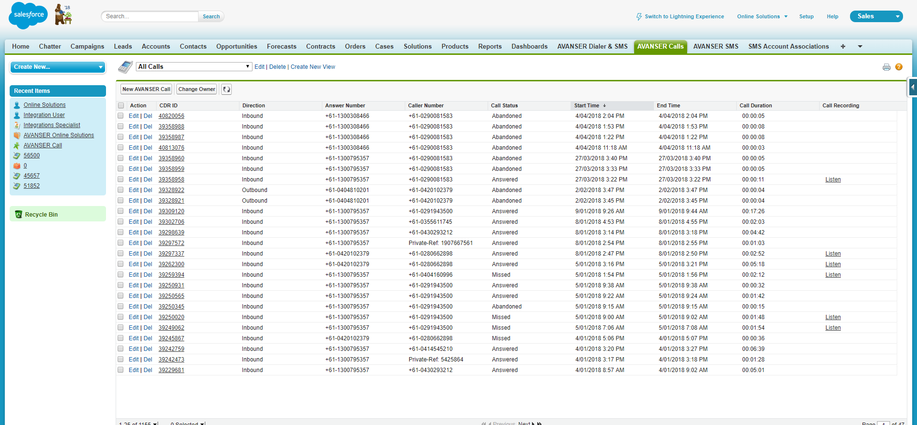
Task: Select the checkbox for call 39250020
Action: [120, 317]
